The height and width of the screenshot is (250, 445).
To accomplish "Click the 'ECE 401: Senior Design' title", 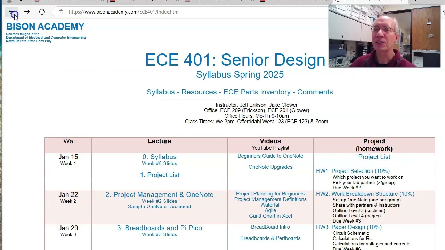I will pyautogui.click(x=235, y=60).
